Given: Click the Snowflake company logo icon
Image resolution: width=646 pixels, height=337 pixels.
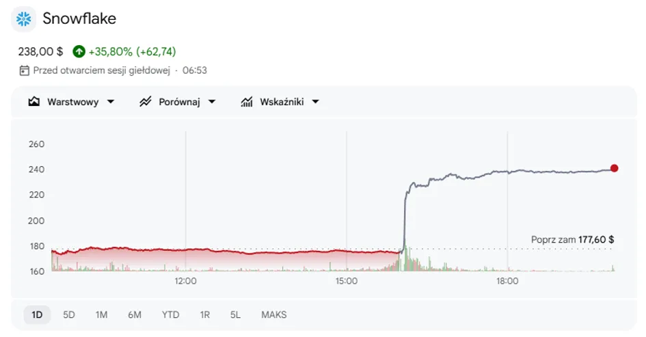Looking at the screenshot, I should pos(23,18).
